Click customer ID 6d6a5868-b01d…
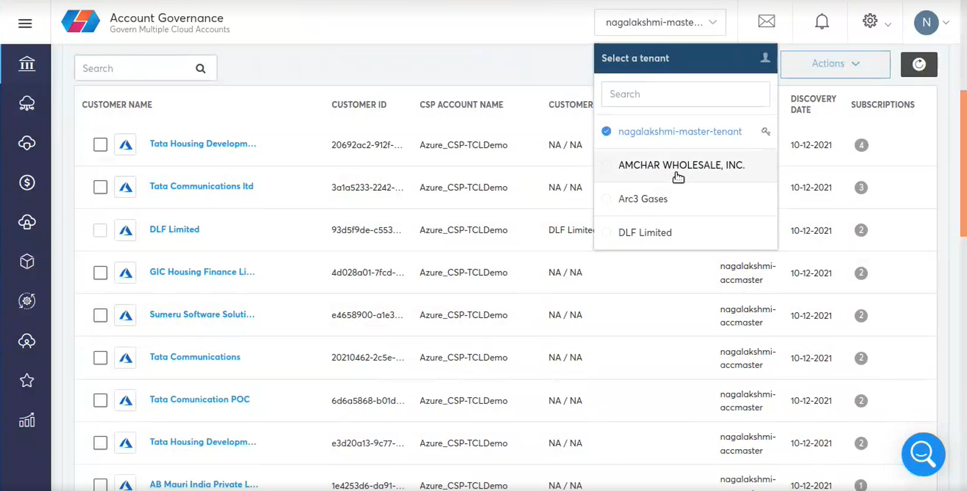The width and height of the screenshot is (967, 491). [368, 400]
